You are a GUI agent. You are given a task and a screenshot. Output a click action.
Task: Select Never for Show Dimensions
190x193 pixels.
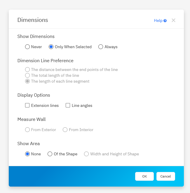click(x=27, y=47)
